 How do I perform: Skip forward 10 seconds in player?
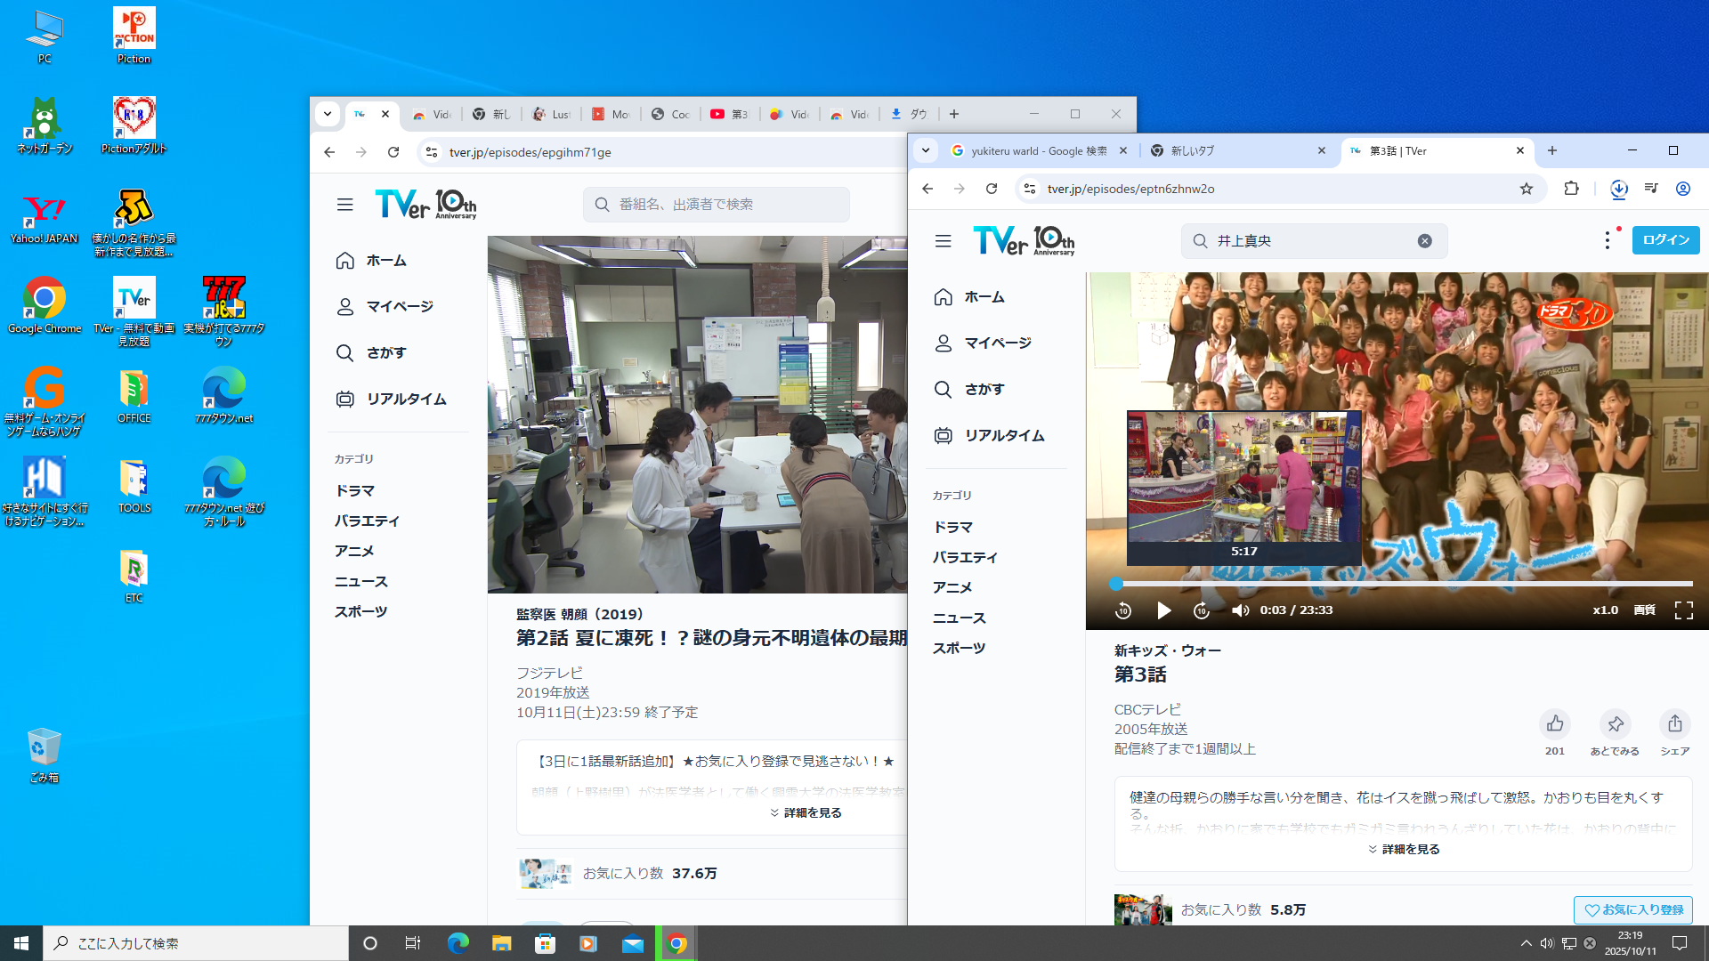coord(1202,610)
